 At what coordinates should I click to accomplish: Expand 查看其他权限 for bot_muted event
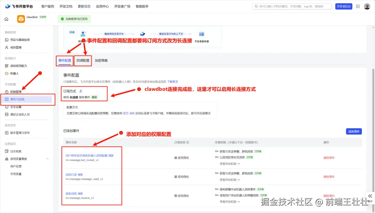point(230,164)
